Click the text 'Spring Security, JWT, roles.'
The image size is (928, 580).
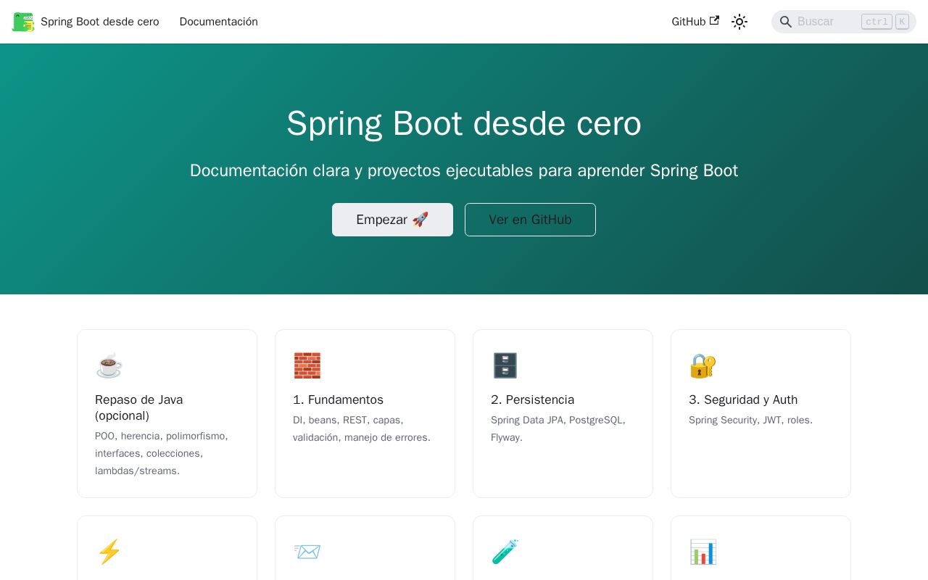point(750,420)
